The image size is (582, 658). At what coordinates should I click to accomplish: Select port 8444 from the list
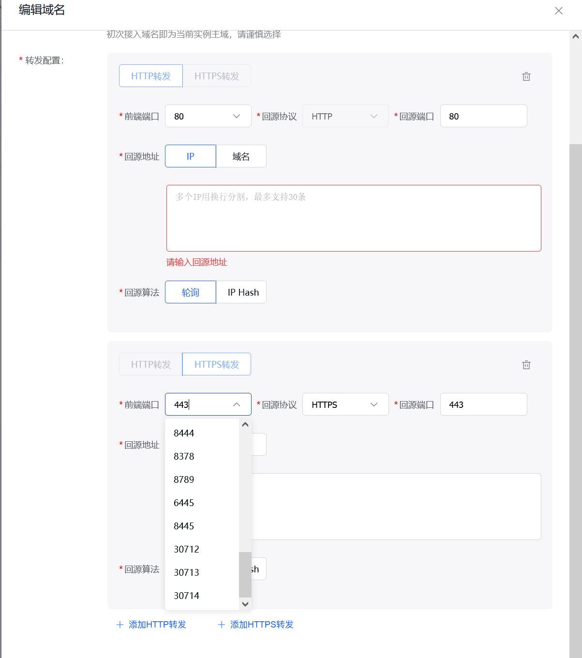tap(184, 433)
